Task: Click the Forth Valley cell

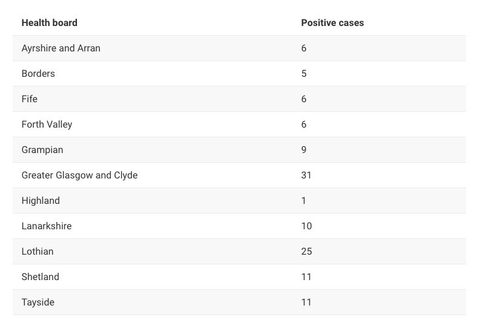Action: point(47,125)
